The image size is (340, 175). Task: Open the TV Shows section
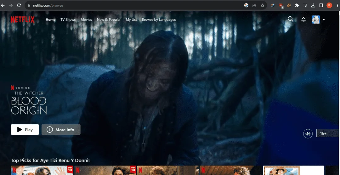[68, 20]
